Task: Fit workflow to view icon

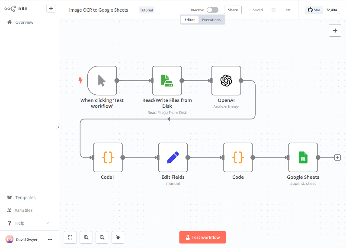Action: point(70,237)
